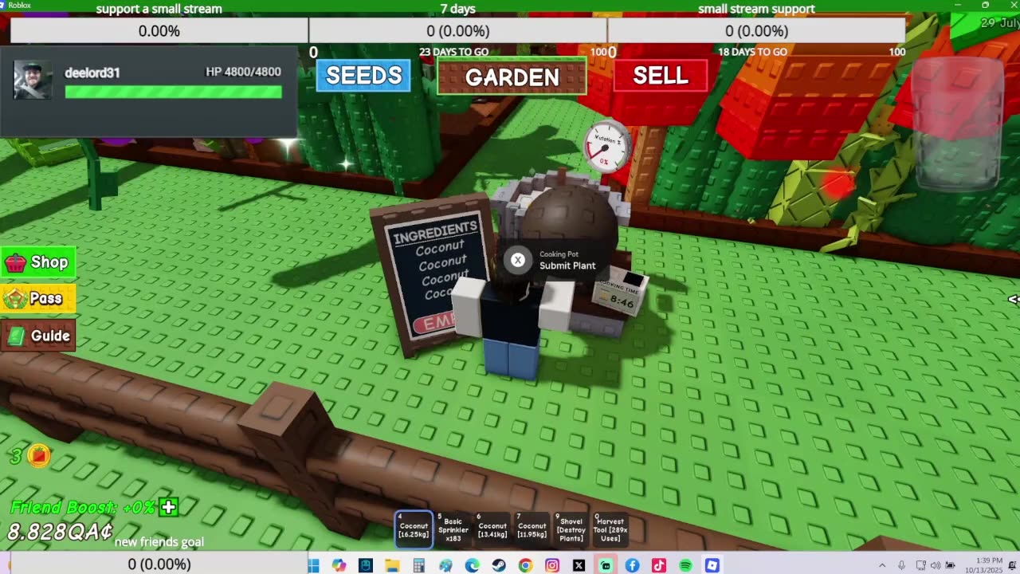Expand the system tray hidden icons

[x=882, y=565]
